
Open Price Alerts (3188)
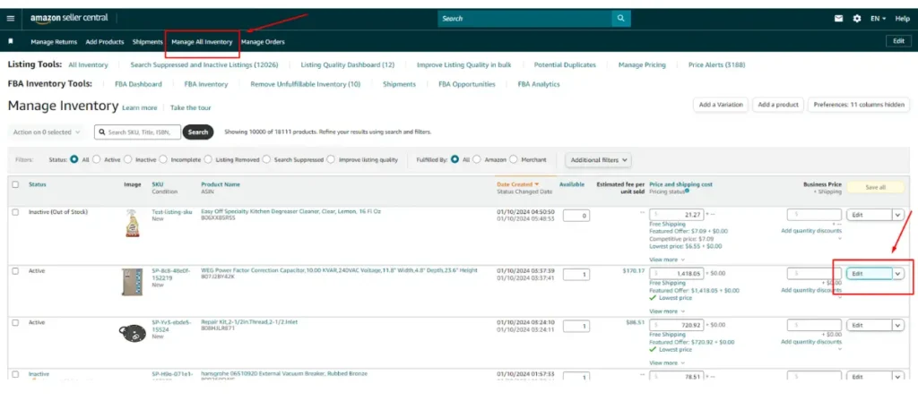pos(716,64)
